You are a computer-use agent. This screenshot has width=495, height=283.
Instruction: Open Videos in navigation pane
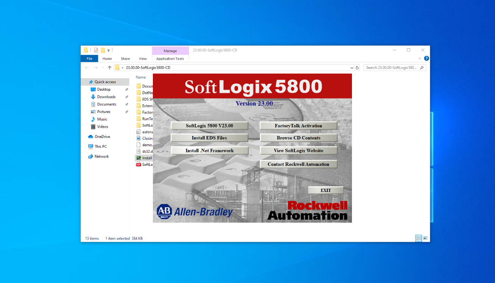pyautogui.click(x=103, y=127)
